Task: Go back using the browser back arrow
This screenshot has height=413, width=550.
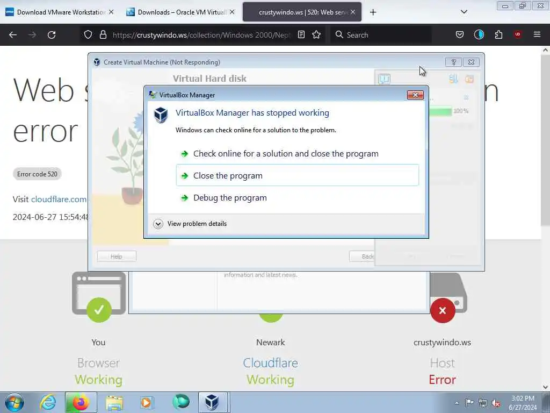Action: click(x=13, y=35)
